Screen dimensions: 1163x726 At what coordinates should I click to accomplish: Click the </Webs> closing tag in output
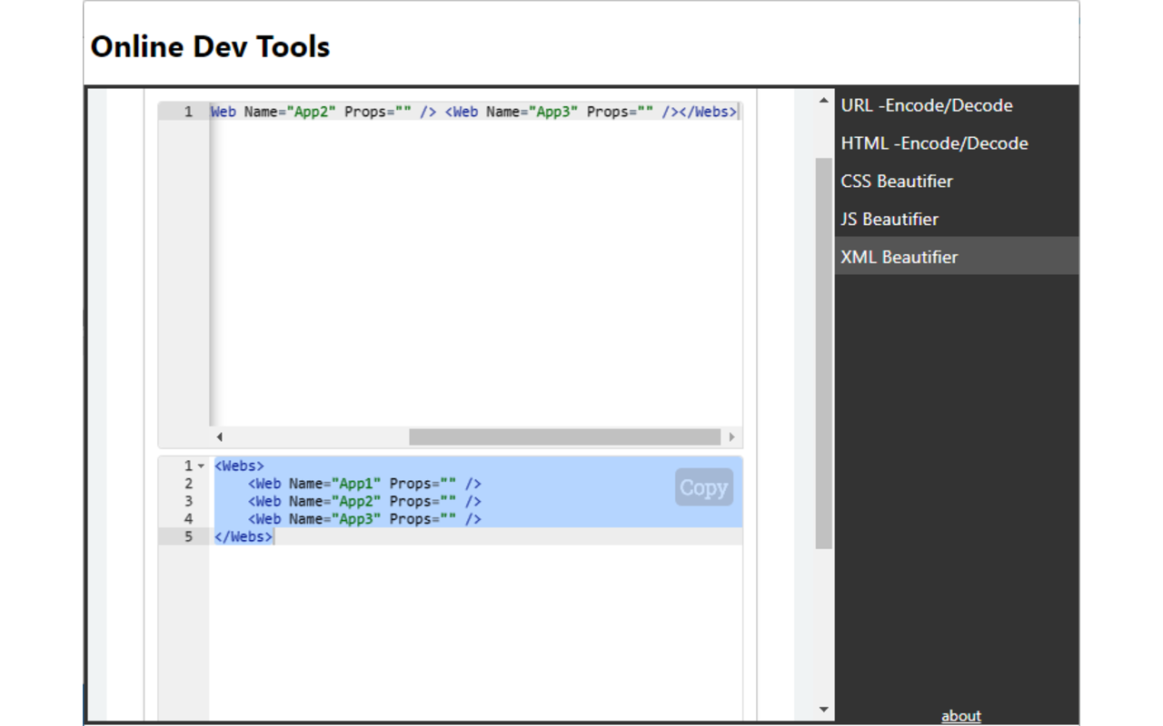click(x=243, y=537)
